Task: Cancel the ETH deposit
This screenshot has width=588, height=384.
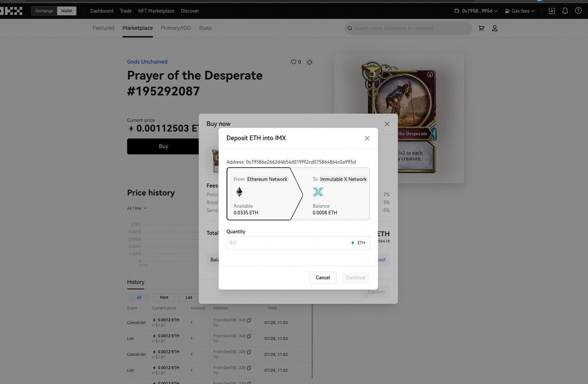Action: (323, 278)
